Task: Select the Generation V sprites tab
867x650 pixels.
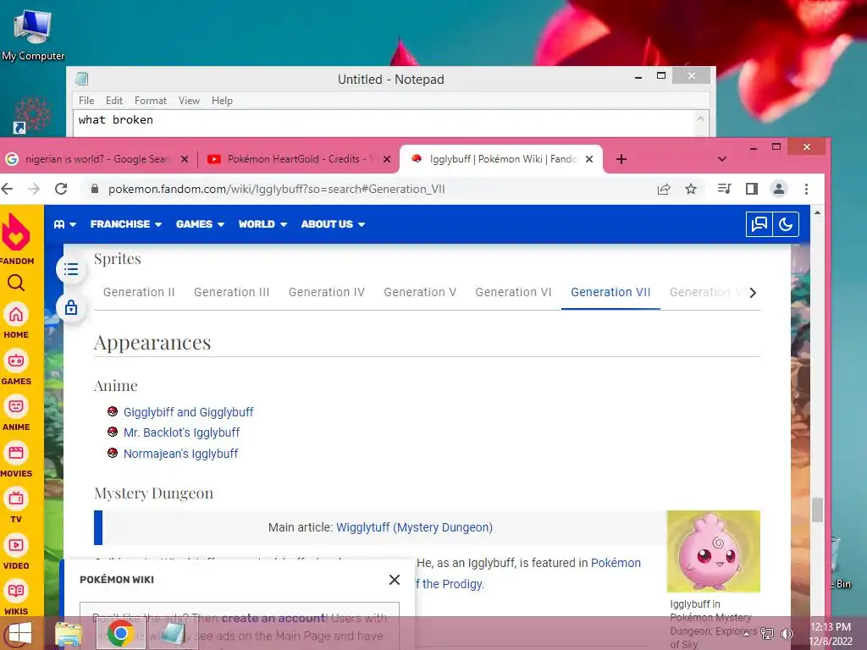Action: point(420,292)
